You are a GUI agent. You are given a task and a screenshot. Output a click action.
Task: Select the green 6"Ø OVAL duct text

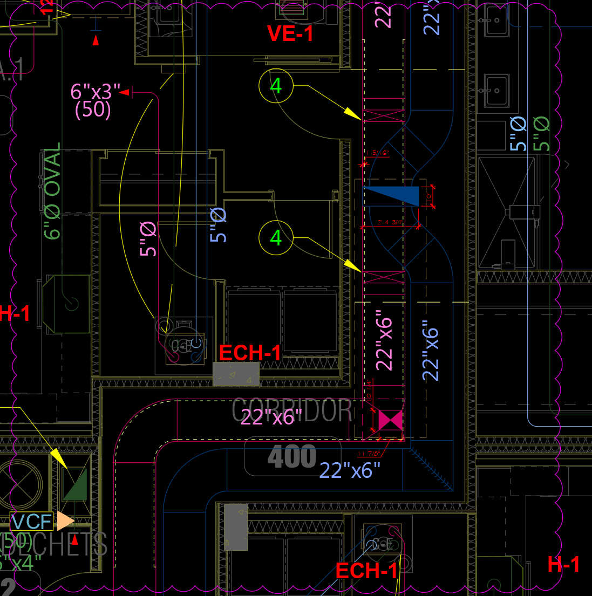[x=52, y=191]
